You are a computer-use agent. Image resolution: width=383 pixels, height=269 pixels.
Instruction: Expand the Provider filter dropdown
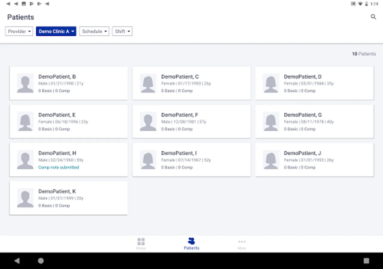pyautogui.click(x=19, y=31)
